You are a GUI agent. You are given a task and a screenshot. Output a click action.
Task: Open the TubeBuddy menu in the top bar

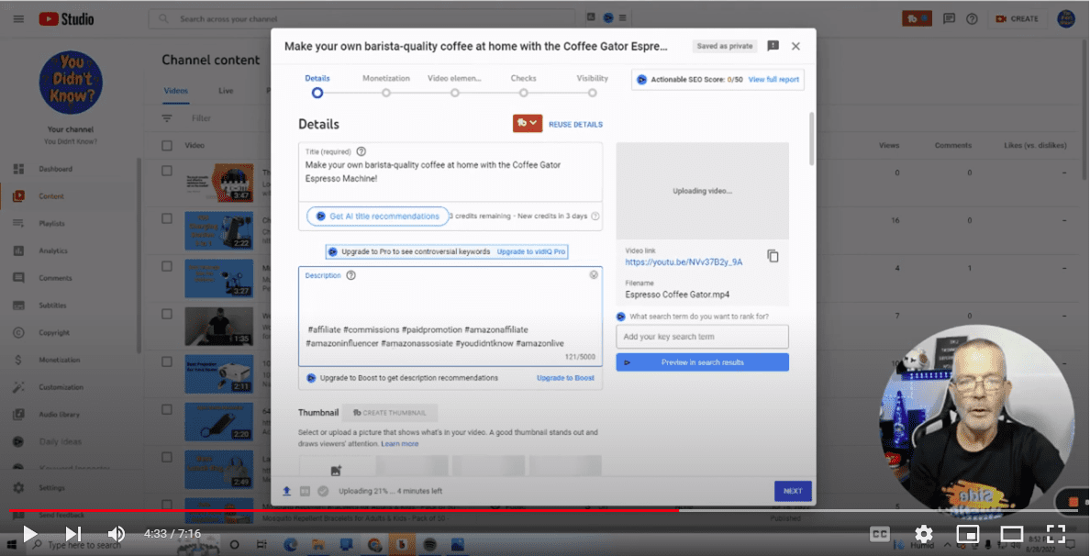pos(918,18)
